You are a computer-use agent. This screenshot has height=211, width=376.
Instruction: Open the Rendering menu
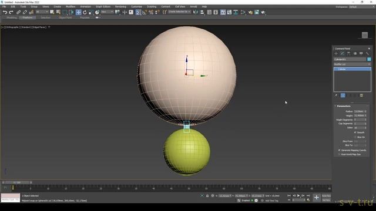[x=120, y=6]
